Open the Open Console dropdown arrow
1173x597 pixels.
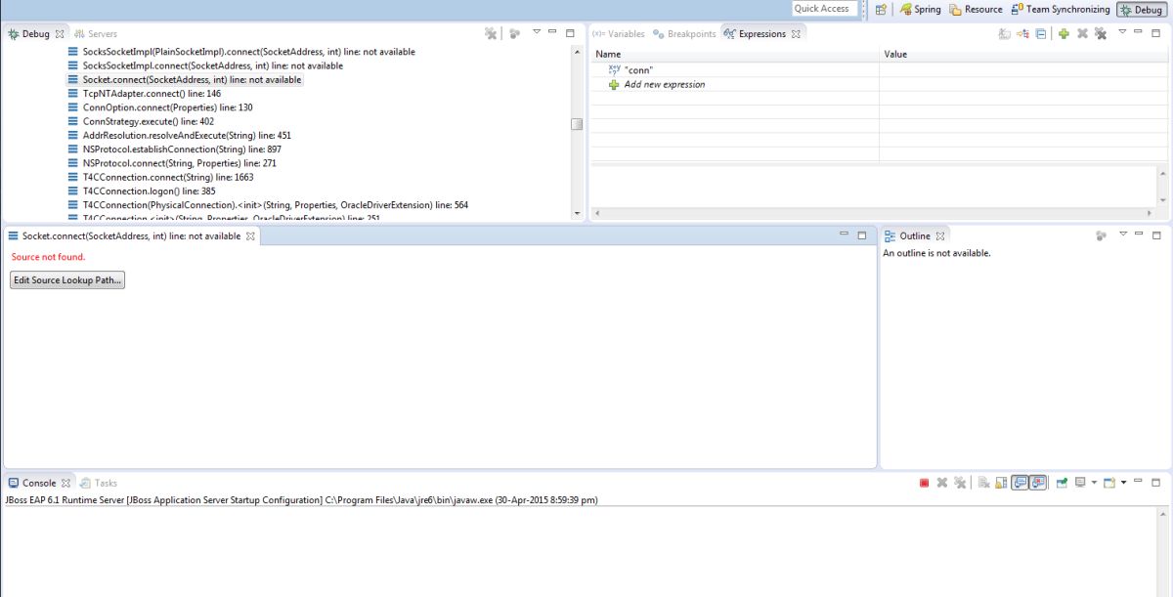pyautogui.click(x=1124, y=483)
